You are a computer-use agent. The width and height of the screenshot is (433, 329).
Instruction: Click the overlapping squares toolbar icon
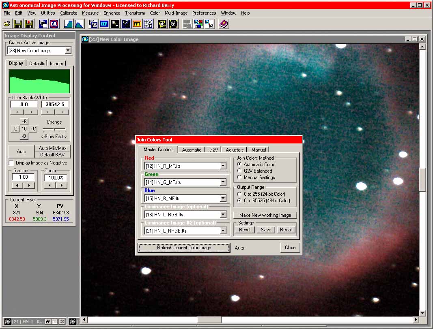pyautogui.click(x=43, y=24)
